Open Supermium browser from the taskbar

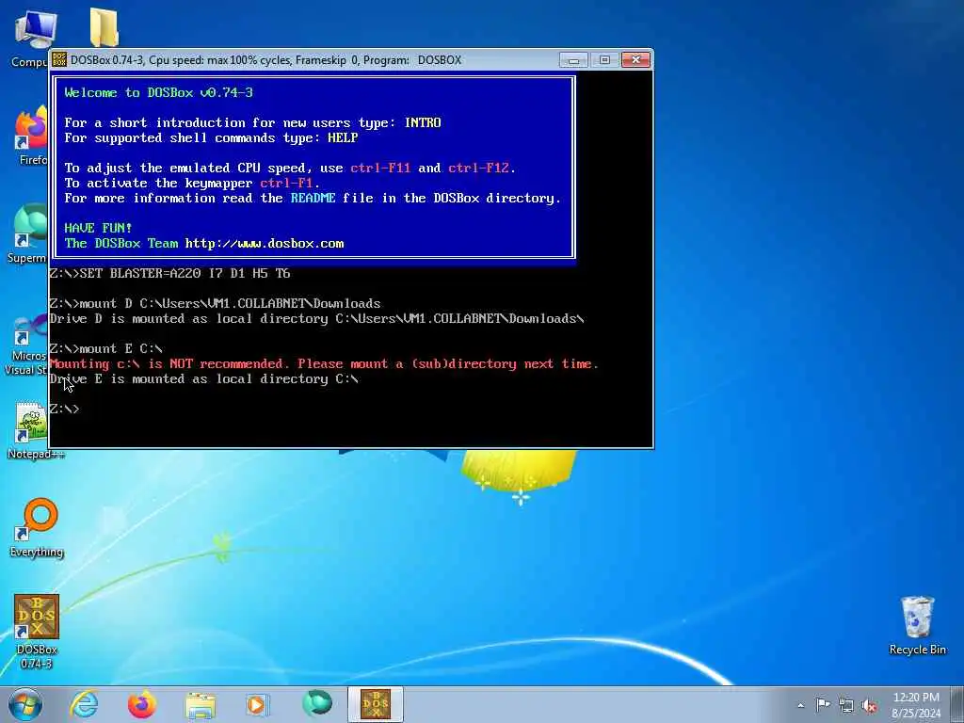point(316,704)
